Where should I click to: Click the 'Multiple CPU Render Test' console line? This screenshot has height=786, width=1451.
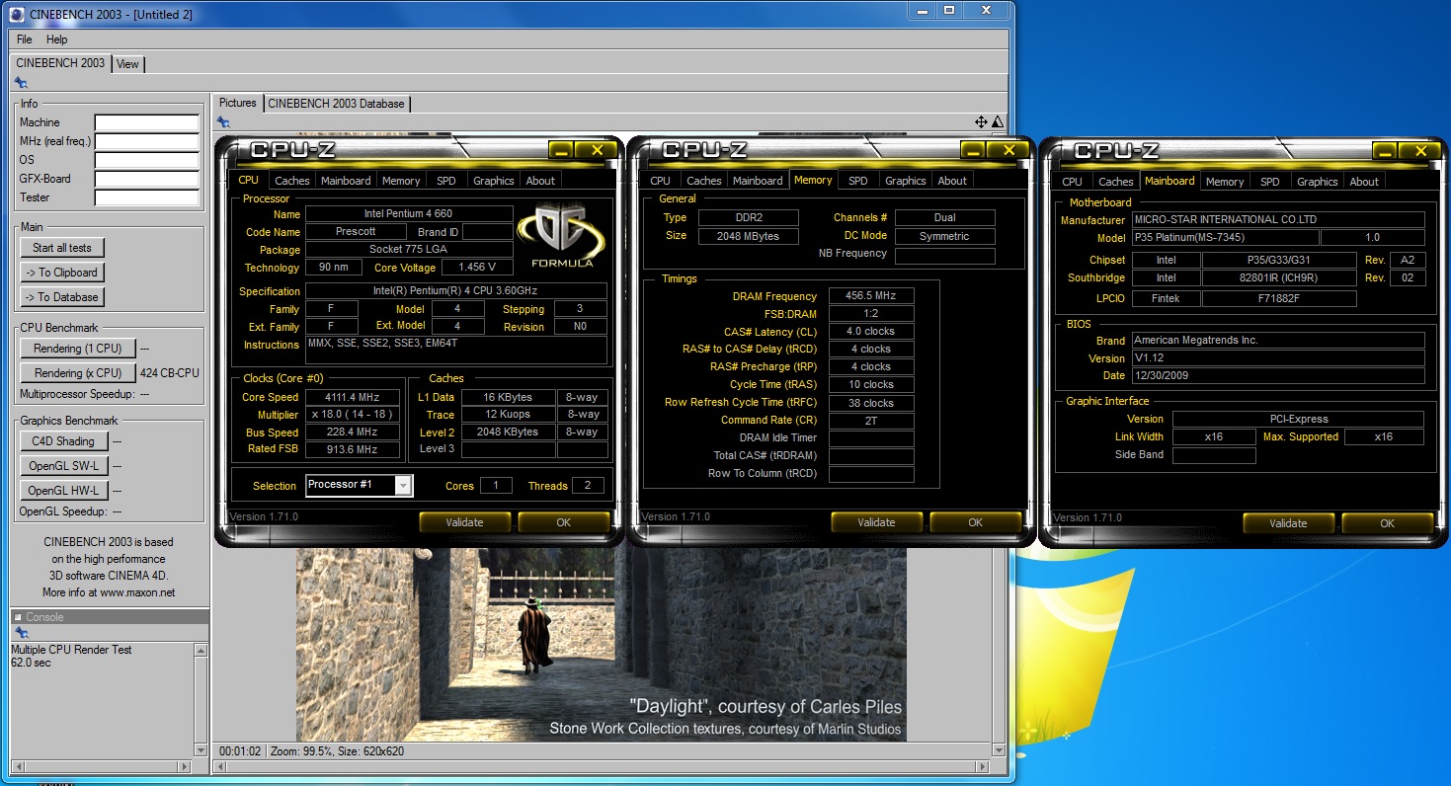click(x=71, y=650)
